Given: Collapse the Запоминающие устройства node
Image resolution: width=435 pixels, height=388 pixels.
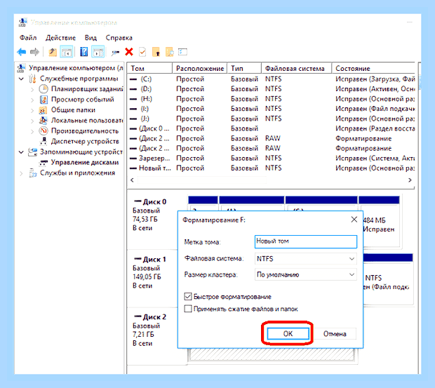Looking at the screenshot, I should pos(21,152).
